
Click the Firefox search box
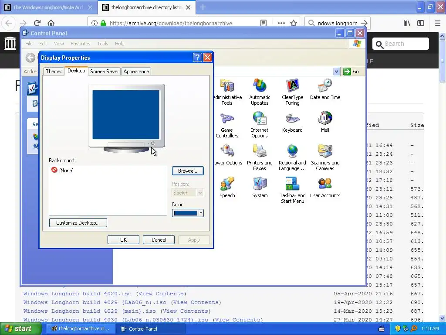338,23
